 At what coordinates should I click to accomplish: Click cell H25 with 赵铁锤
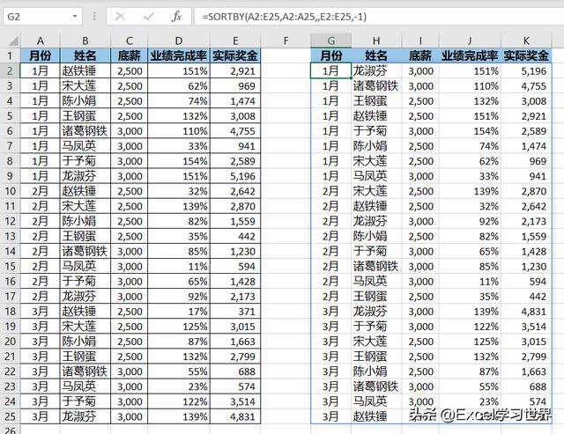[x=376, y=416]
